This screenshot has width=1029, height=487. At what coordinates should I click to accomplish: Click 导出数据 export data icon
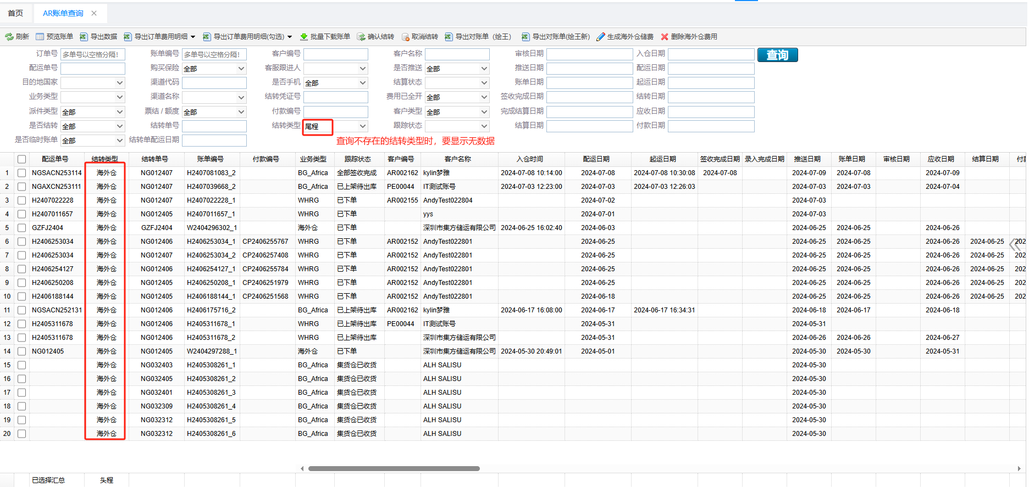click(84, 37)
